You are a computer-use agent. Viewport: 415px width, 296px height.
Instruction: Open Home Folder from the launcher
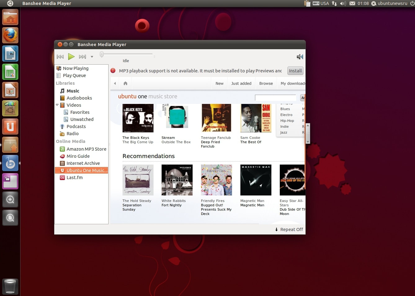(x=10, y=17)
